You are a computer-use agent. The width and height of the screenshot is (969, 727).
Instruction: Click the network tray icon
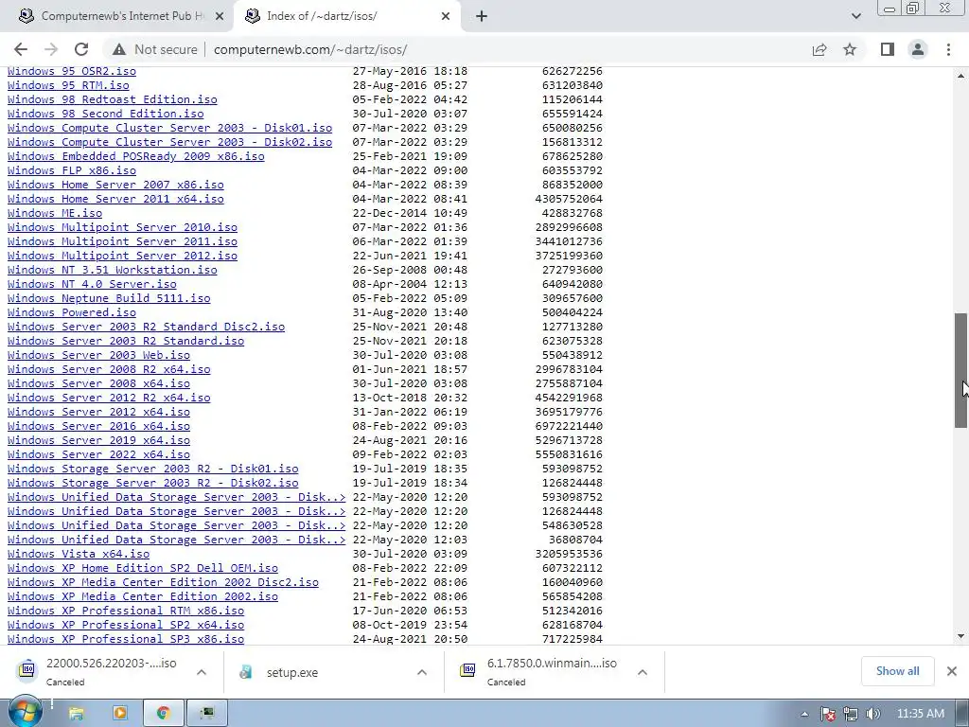pyautogui.click(x=851, y=714)
